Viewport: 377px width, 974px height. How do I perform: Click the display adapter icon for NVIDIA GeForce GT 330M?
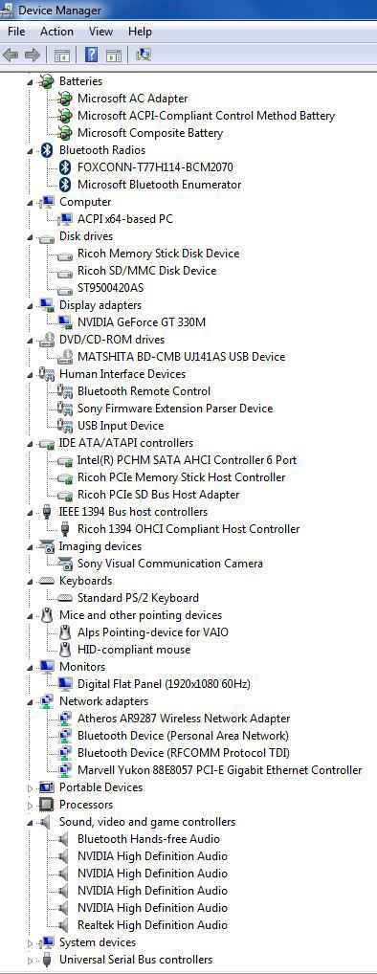coord(65,321)
